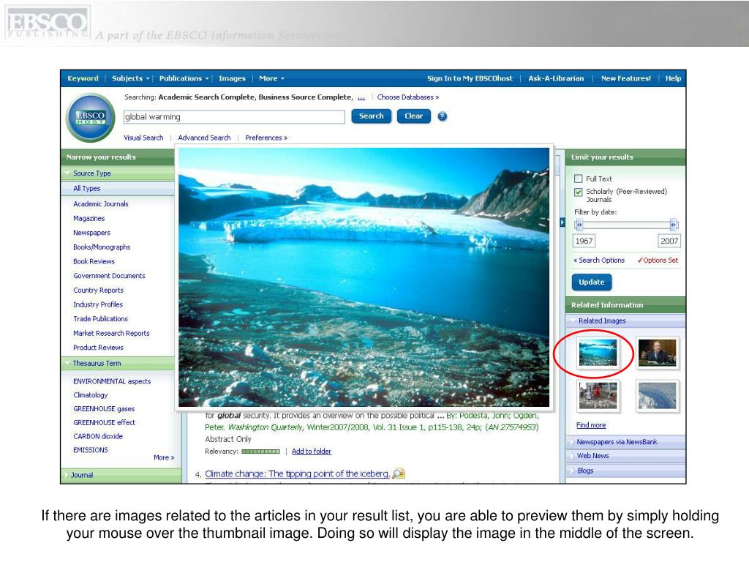This screenshot has height=562, width=749.
Task: Filter by Country Reports
Action: 99,290
